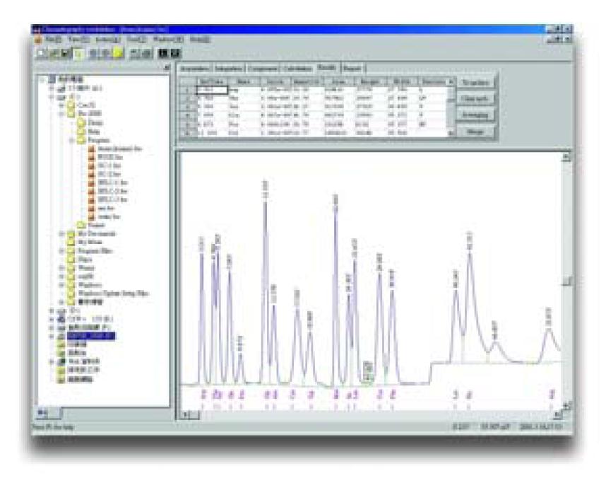The image size is (606, 483).
Task: Open the File menu
Action: [54, 40]
